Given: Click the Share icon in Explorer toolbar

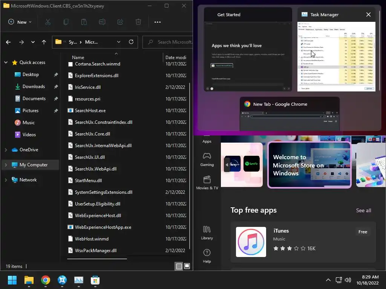Looking at the screenshot, I should [120, 22].
